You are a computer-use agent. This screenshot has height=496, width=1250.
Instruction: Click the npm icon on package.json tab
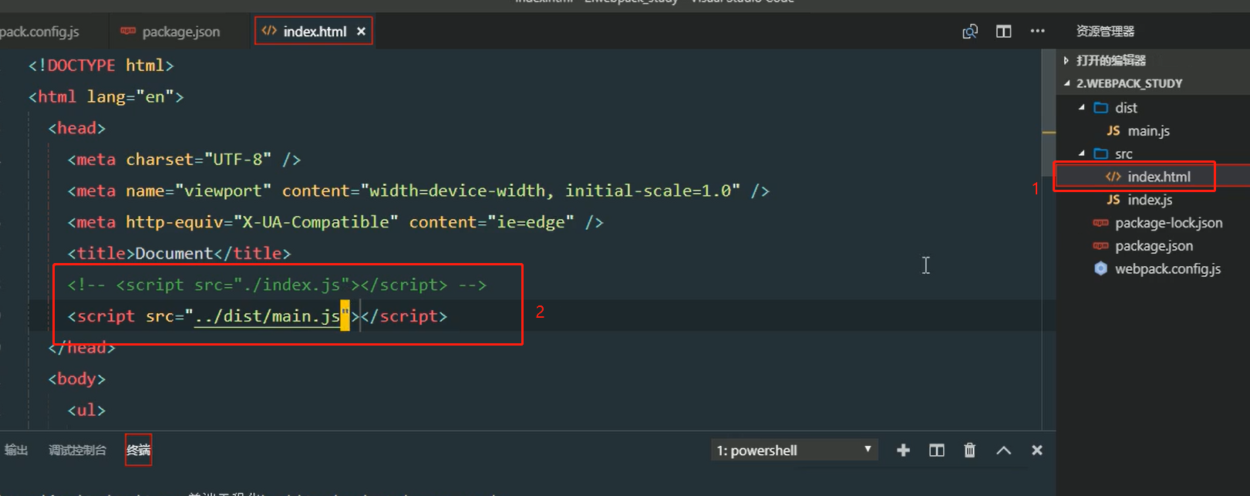128,31
